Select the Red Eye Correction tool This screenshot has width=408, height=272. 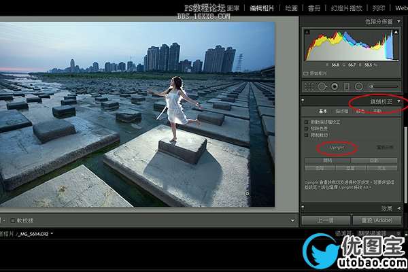coord(335,86)
